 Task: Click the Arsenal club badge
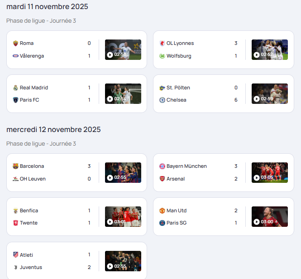pyautogui.click(x=162, y=179)
